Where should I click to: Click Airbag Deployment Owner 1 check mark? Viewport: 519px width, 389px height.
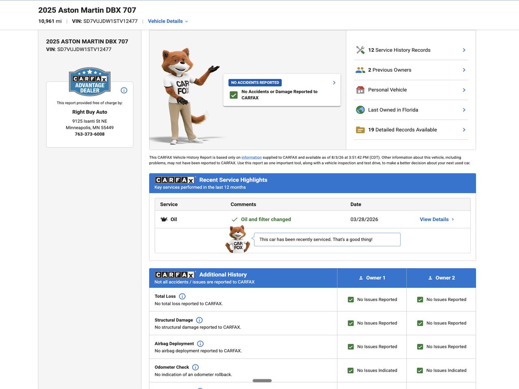click(x=351, y=347)
